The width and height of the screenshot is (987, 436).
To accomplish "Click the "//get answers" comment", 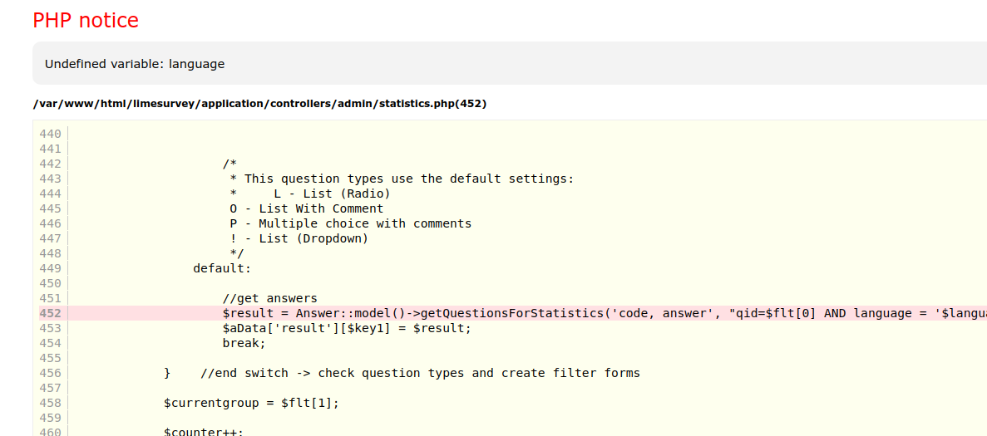I will [269, 298].
